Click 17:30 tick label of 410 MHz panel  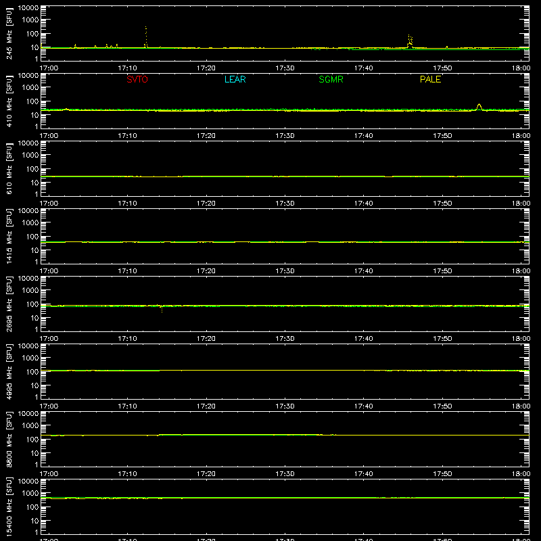click(285, 136)
